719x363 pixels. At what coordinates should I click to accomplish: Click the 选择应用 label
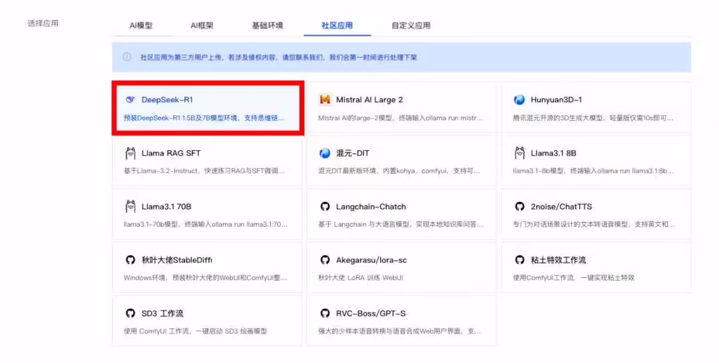pyautogui.click(x=43, y=23)
